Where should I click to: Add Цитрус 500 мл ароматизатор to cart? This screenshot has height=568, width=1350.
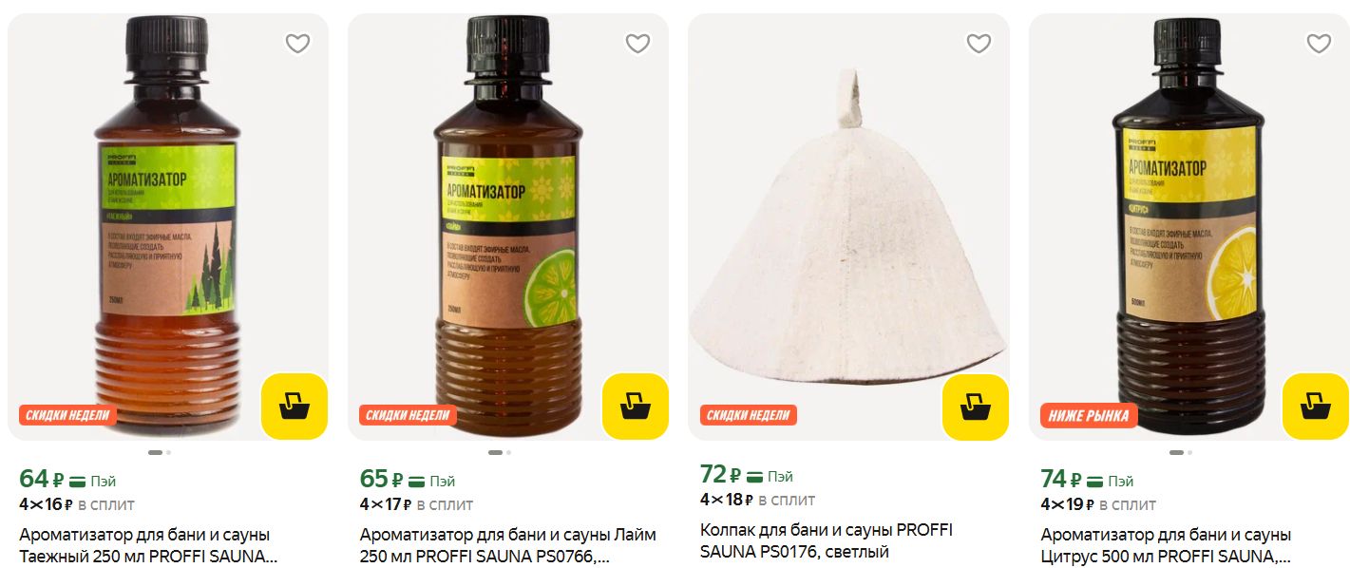pyautogui.click(x=1316, y=407)
